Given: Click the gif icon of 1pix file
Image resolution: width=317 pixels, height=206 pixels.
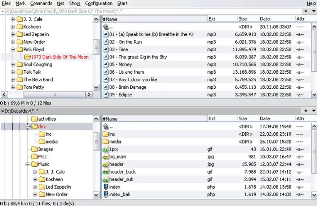Looking at the screenshot, I should tap(106, 149).
